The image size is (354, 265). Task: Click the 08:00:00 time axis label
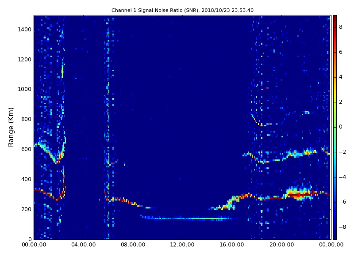point(133,245)
